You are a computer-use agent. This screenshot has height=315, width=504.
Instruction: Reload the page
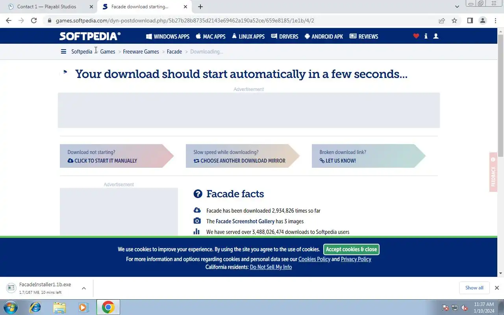point(34,20)
